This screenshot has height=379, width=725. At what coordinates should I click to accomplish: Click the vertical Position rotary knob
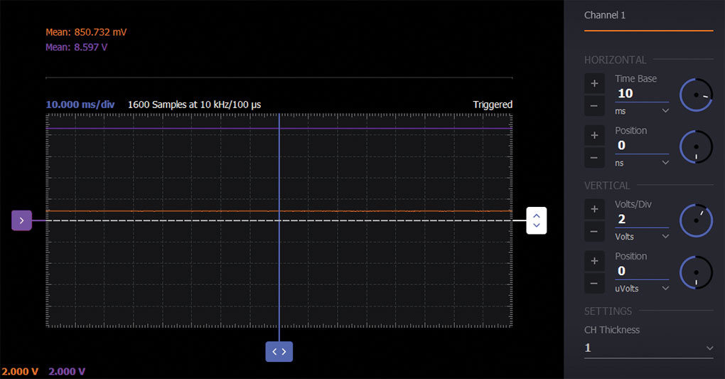coord(696,272)
